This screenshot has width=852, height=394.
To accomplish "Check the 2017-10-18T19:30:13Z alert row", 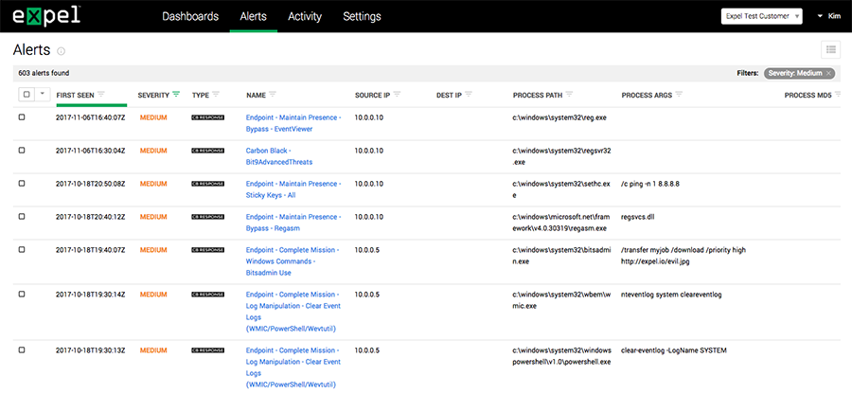I will pos(22,350).
